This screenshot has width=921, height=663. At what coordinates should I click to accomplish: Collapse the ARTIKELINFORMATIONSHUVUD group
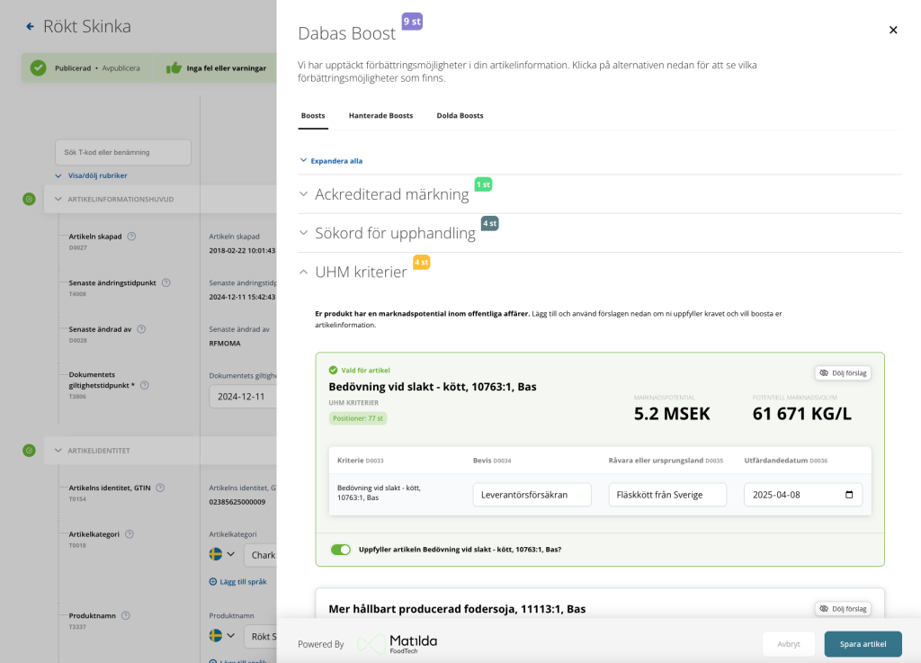[58, 199]
